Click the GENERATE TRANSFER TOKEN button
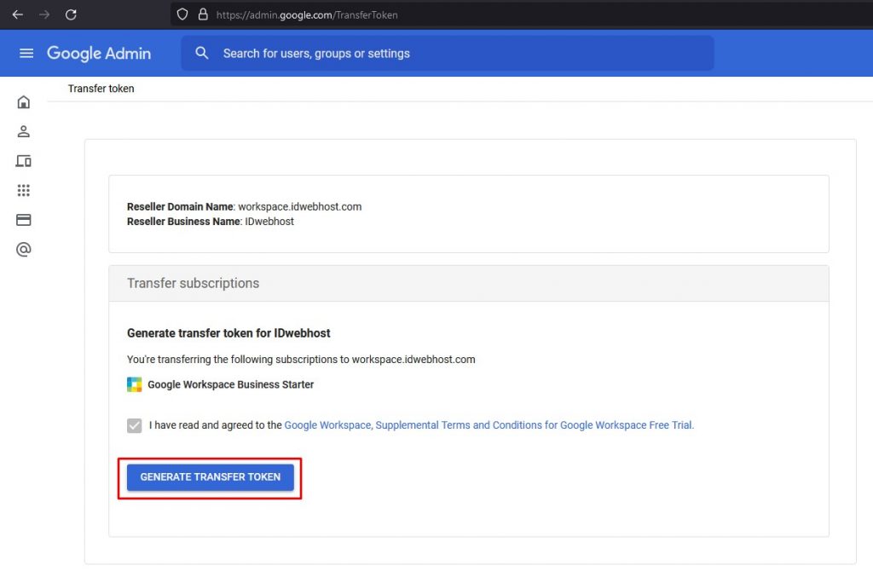Image resolution: width=873 pixels, height=583 pixels. tap(210, 477)
